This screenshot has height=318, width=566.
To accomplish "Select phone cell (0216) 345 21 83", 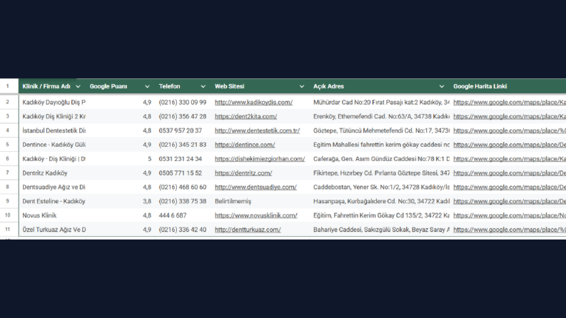I will coord(183,145).
